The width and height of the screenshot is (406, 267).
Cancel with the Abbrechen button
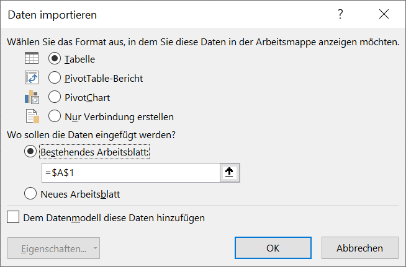click(x=359, y=248)
